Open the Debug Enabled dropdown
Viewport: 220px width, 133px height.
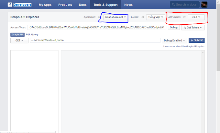pyautogui.click(x=174, y=40)
